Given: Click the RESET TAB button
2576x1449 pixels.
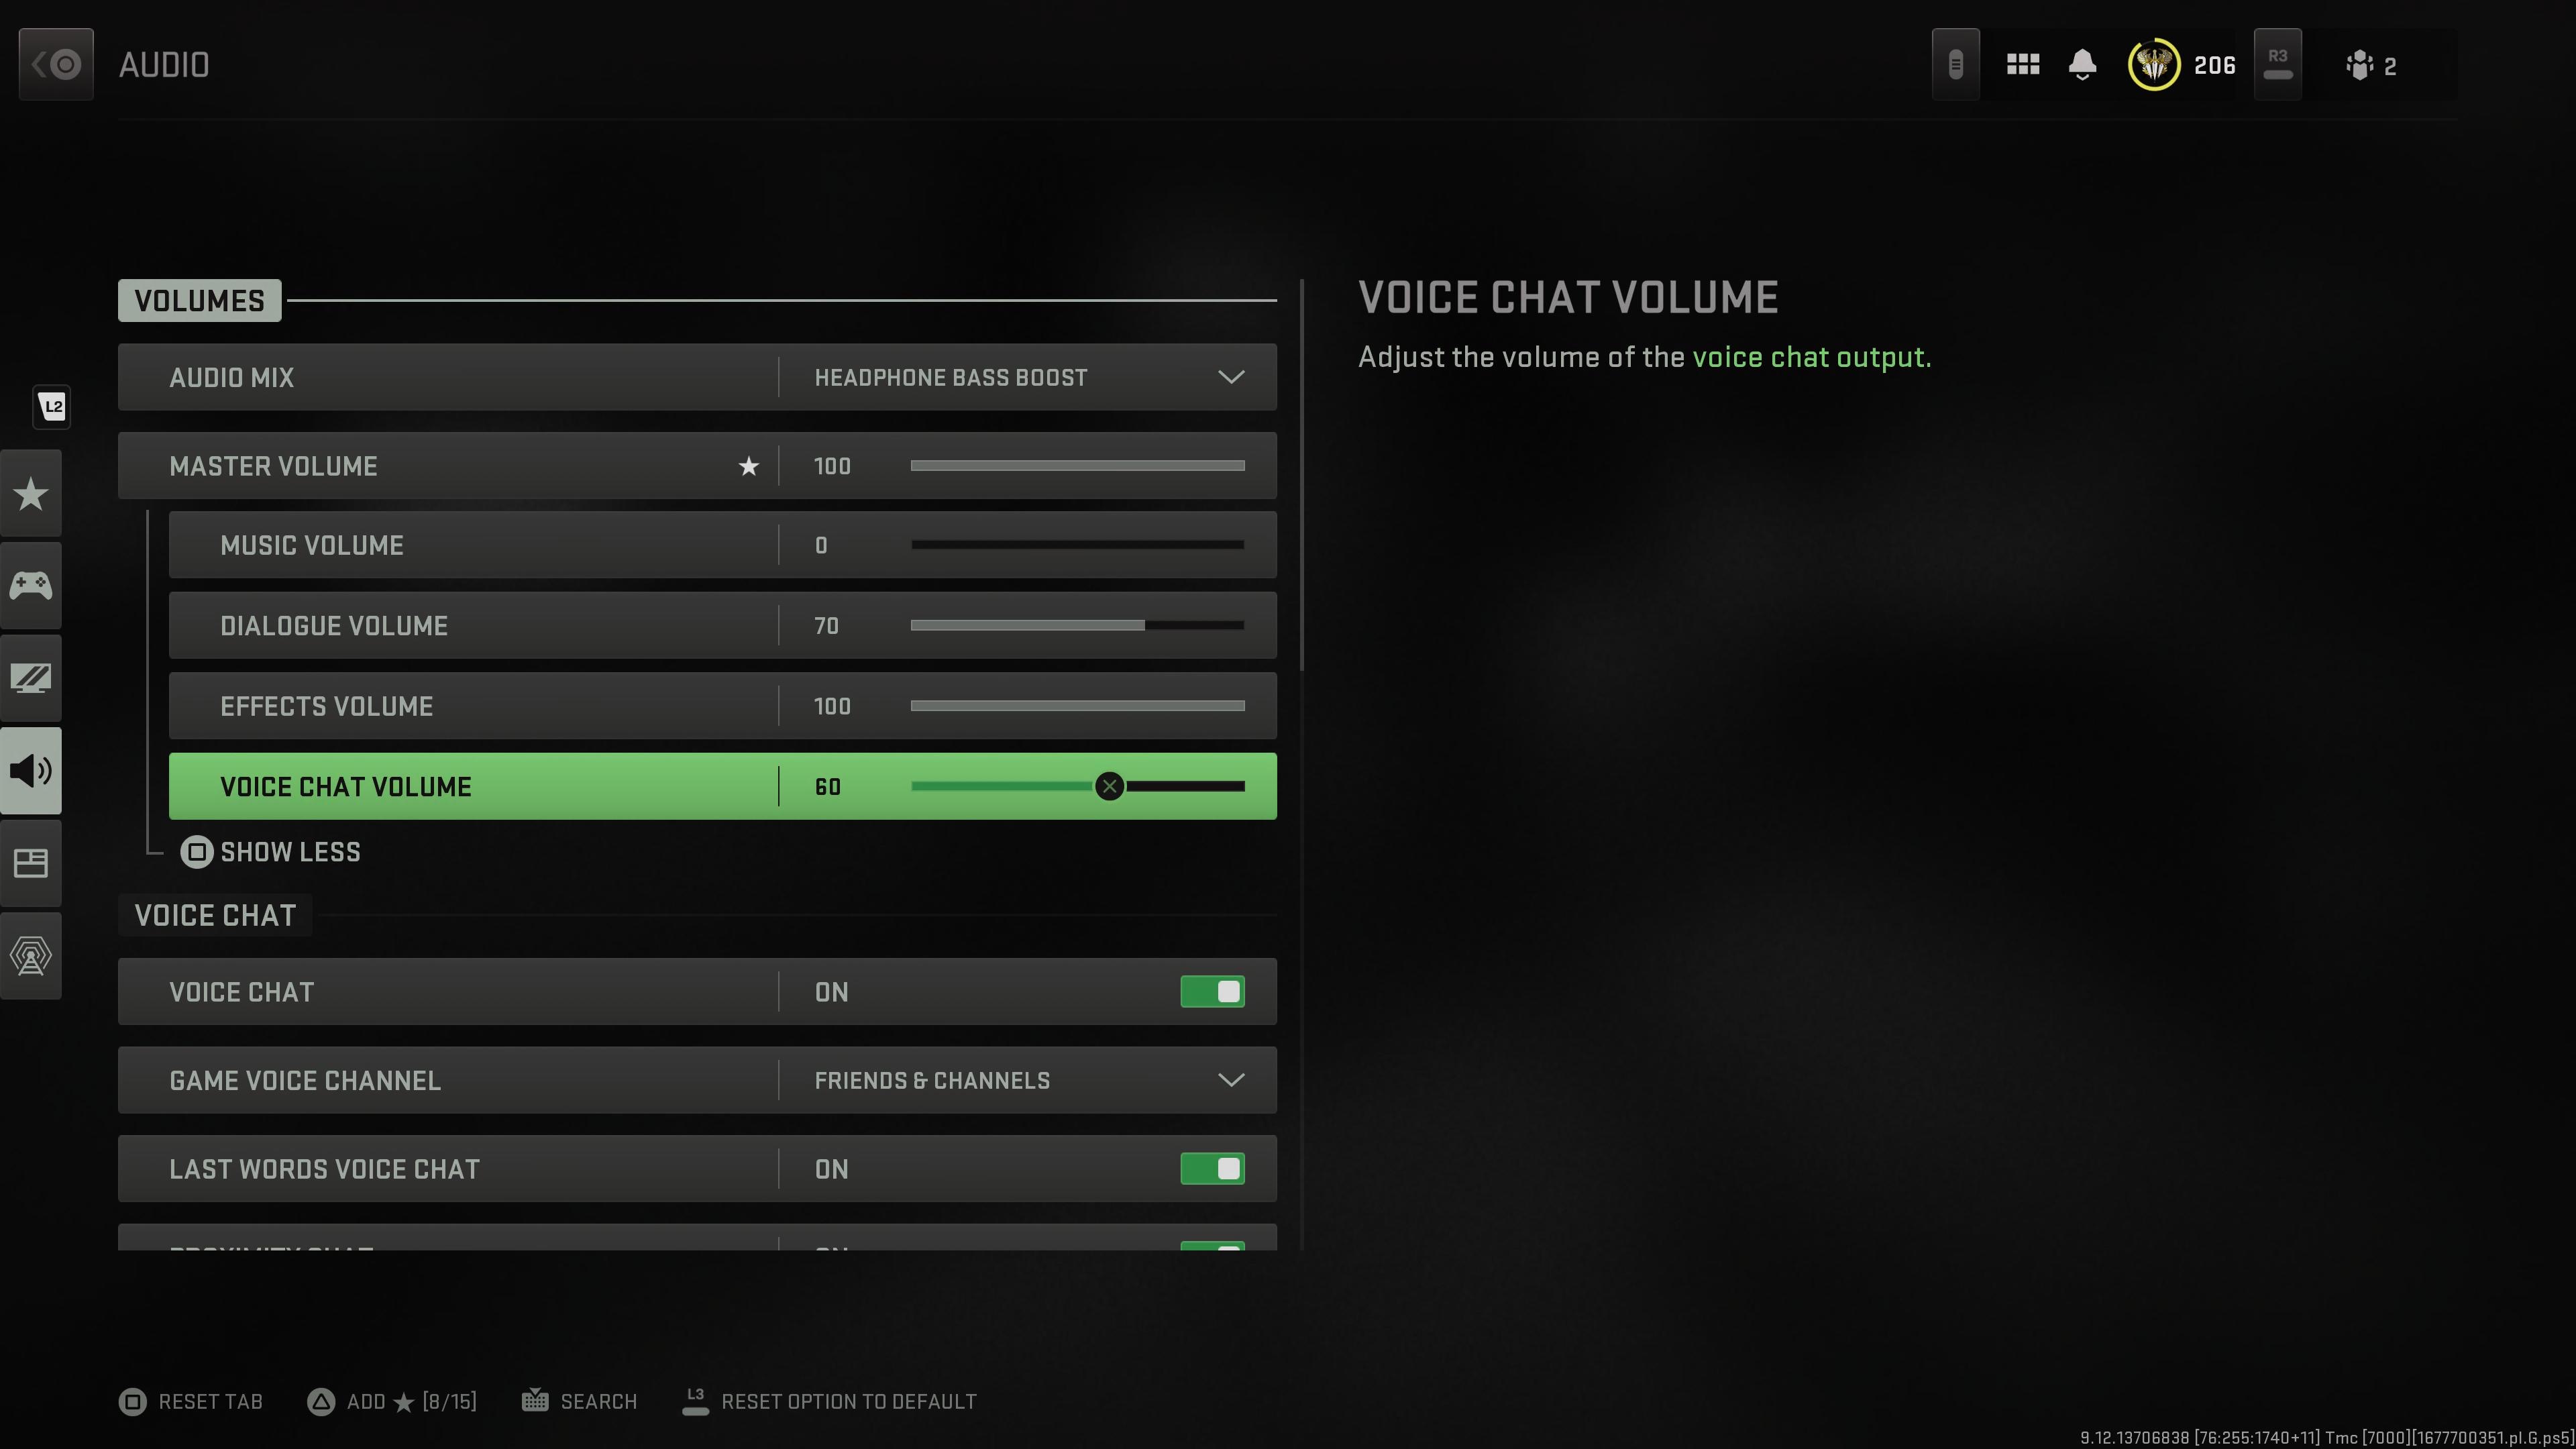Looking at the screenshot, I should 191,1401.
